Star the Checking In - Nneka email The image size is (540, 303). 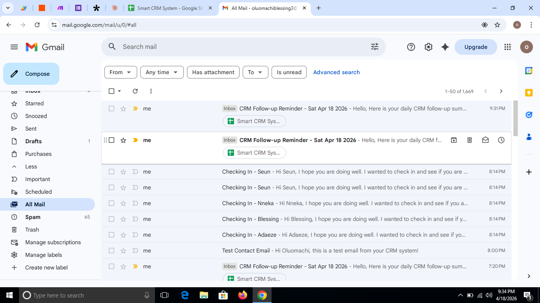point(123,203)
